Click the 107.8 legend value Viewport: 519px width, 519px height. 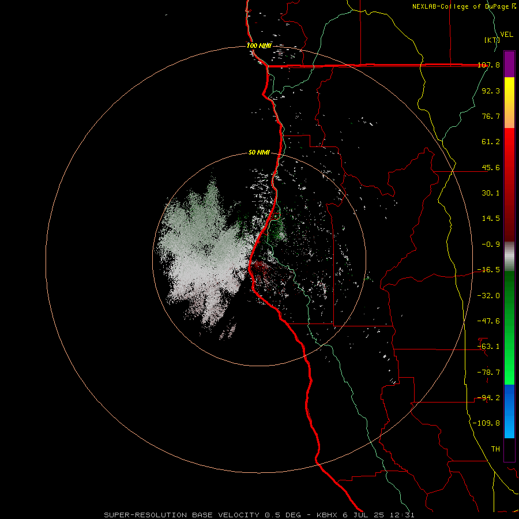tap(489, 65)
